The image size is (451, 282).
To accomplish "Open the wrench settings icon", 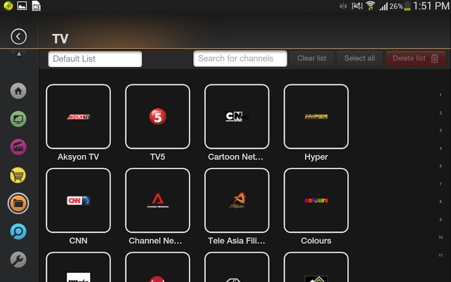I will coord(18,259).
